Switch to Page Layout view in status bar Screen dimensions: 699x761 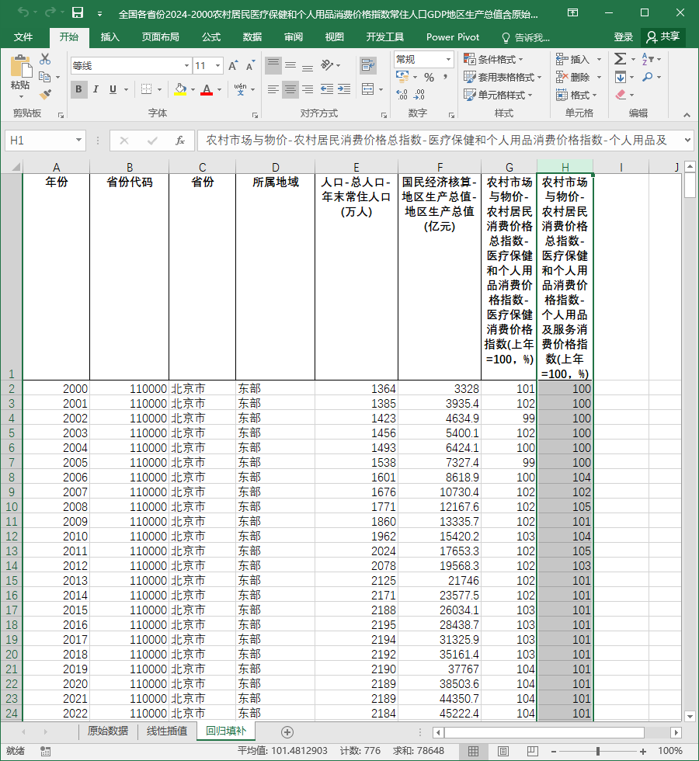503,752
